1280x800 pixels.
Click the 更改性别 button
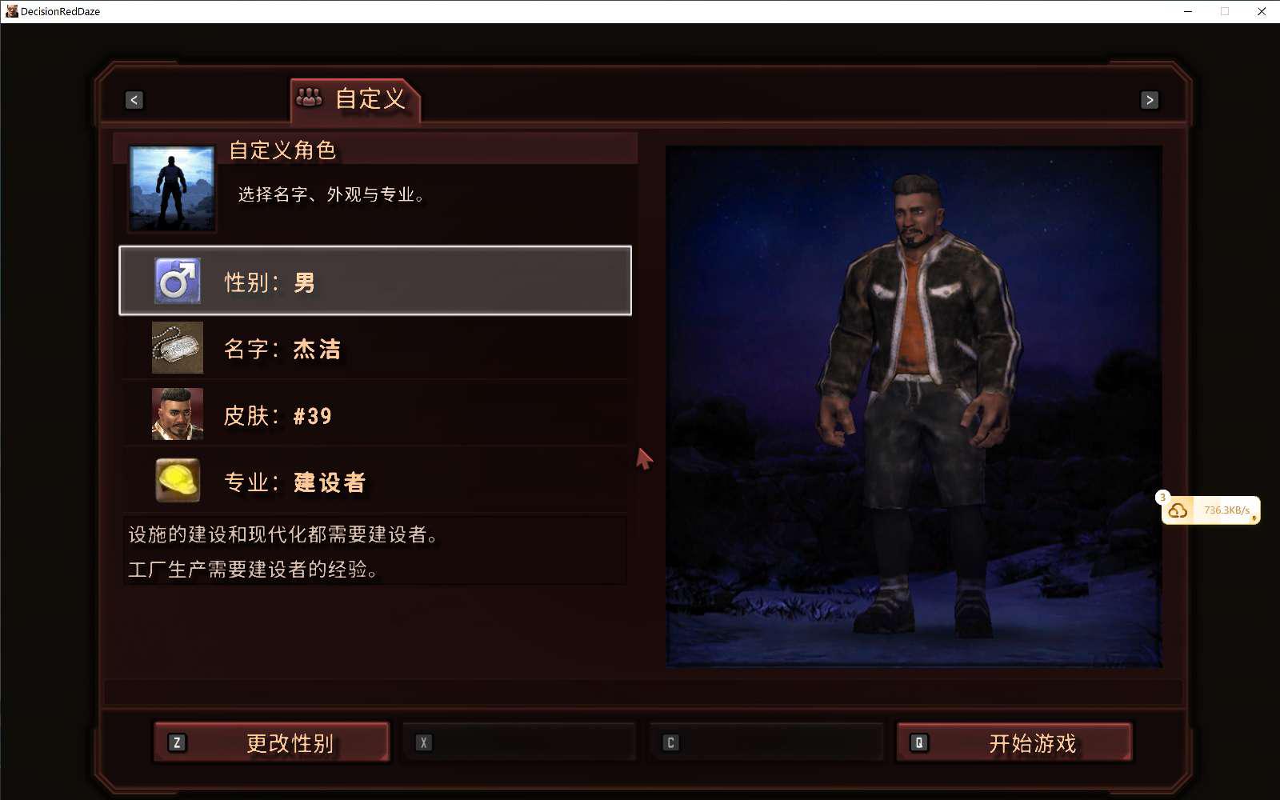tap(271, 742)
